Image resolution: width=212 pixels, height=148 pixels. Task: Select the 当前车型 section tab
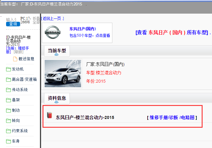[57, 51]
